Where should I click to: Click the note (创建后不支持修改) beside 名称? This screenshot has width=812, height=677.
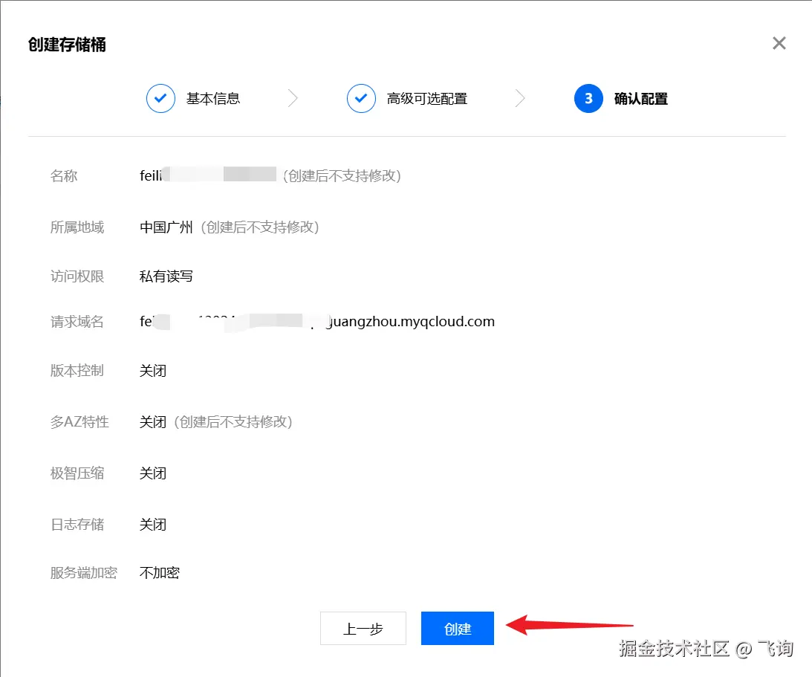[342, 175]
